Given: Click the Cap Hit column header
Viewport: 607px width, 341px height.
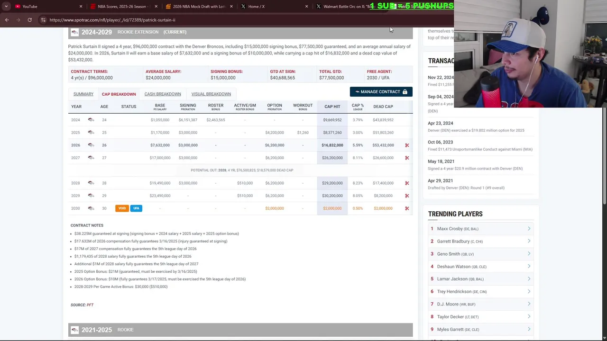Looking at the screenshot, I should tap(332, 107).
